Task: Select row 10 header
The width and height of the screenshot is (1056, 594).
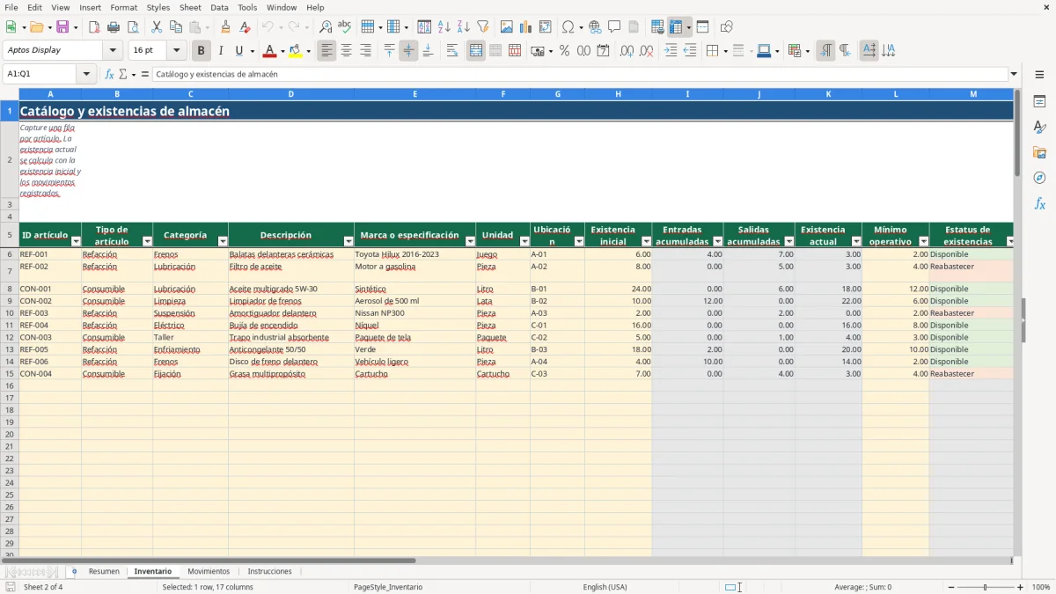Action: point(10,313)
